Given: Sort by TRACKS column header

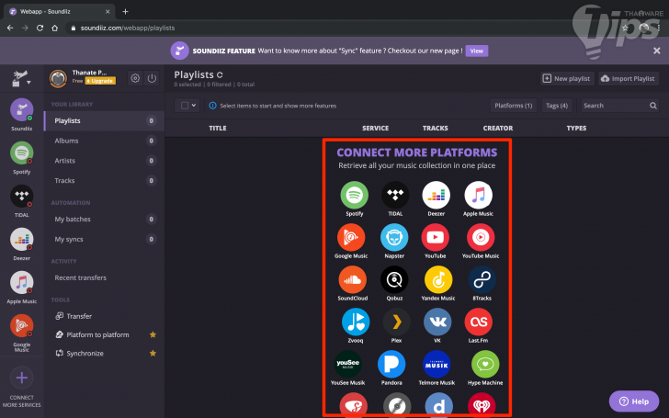Looking at the screenshot, I should [436, 128].
